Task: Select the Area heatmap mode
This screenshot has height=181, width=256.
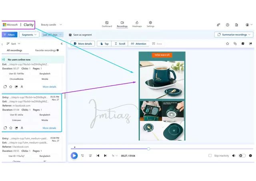Action: (x=157, y=44)
